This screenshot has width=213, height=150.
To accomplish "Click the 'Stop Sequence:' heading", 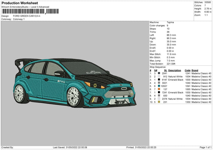I will [158, 67].
